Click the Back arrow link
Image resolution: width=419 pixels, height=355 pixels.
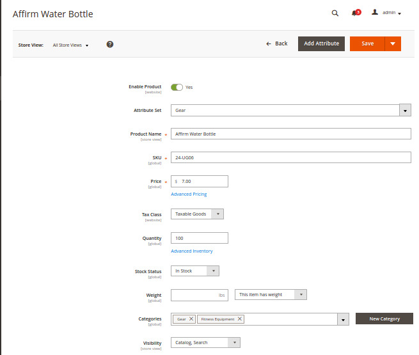tap(277, 43)
